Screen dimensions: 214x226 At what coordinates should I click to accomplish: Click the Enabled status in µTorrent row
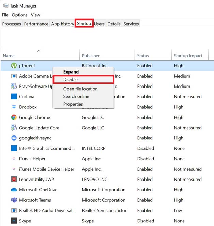pos(145,66)
